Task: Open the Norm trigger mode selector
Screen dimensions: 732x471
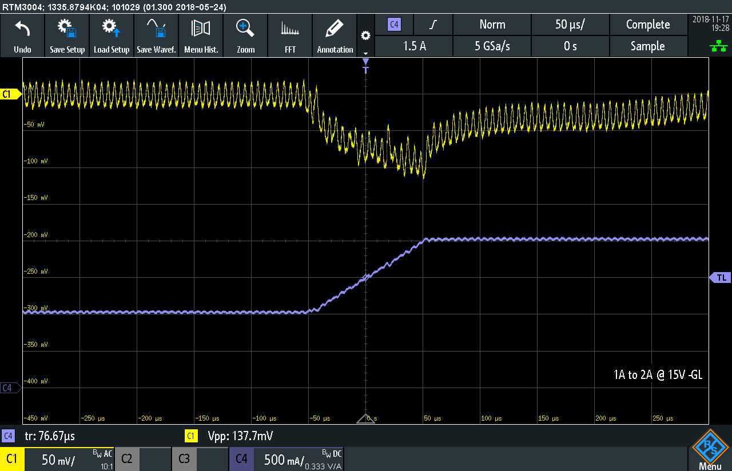Action: pyautogui.click(x=492, y=25)
